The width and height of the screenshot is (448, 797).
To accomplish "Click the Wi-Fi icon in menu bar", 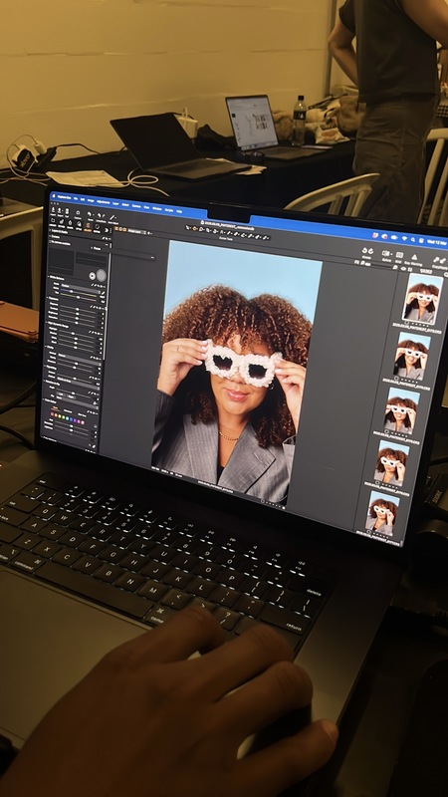I will coord(404,238).
